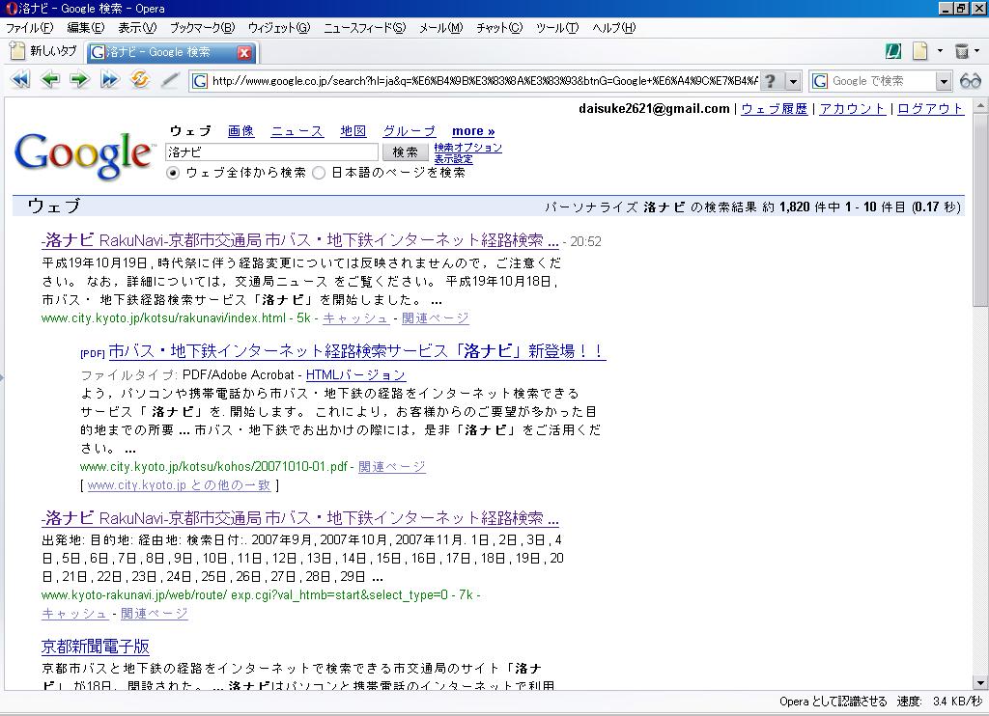Open the address bar history dropdown
The width and height of the screenshot is (989, 716).
point(794,81)
